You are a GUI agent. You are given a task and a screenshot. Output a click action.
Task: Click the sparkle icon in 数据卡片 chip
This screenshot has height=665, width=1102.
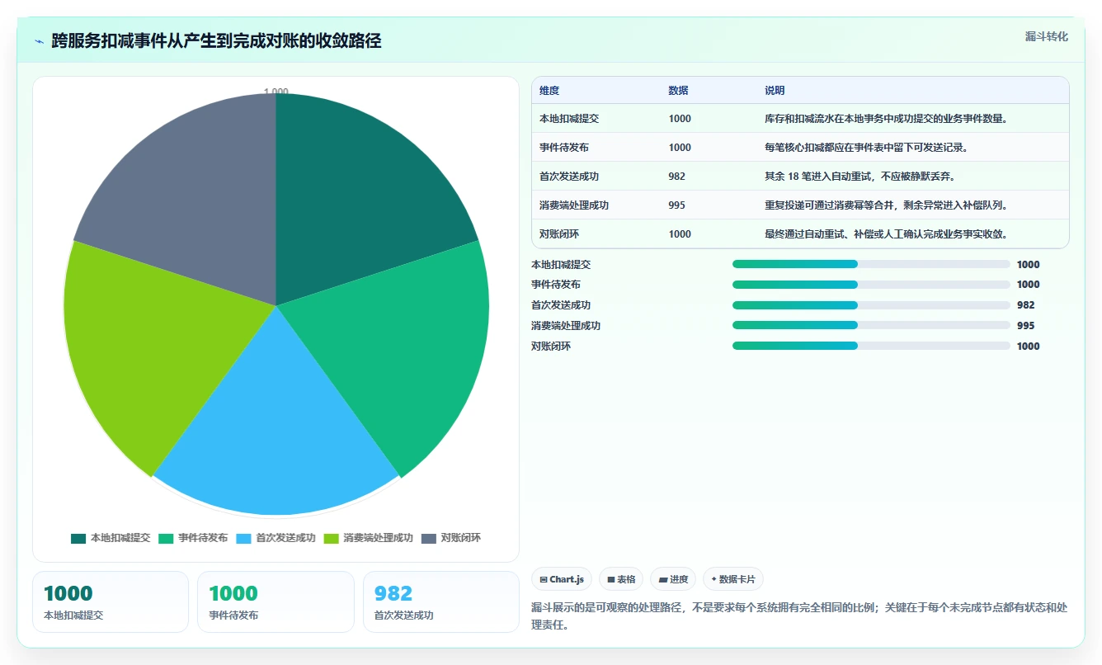point(713,580)
